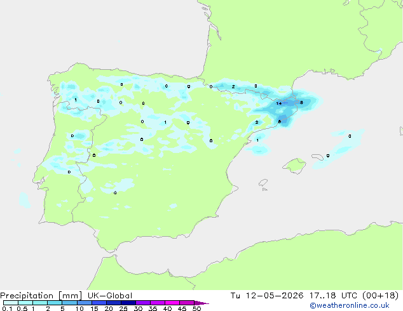The image size is (403, 311).
Task: Click the legend scale label '10'
Action: [x=79, y=308]
